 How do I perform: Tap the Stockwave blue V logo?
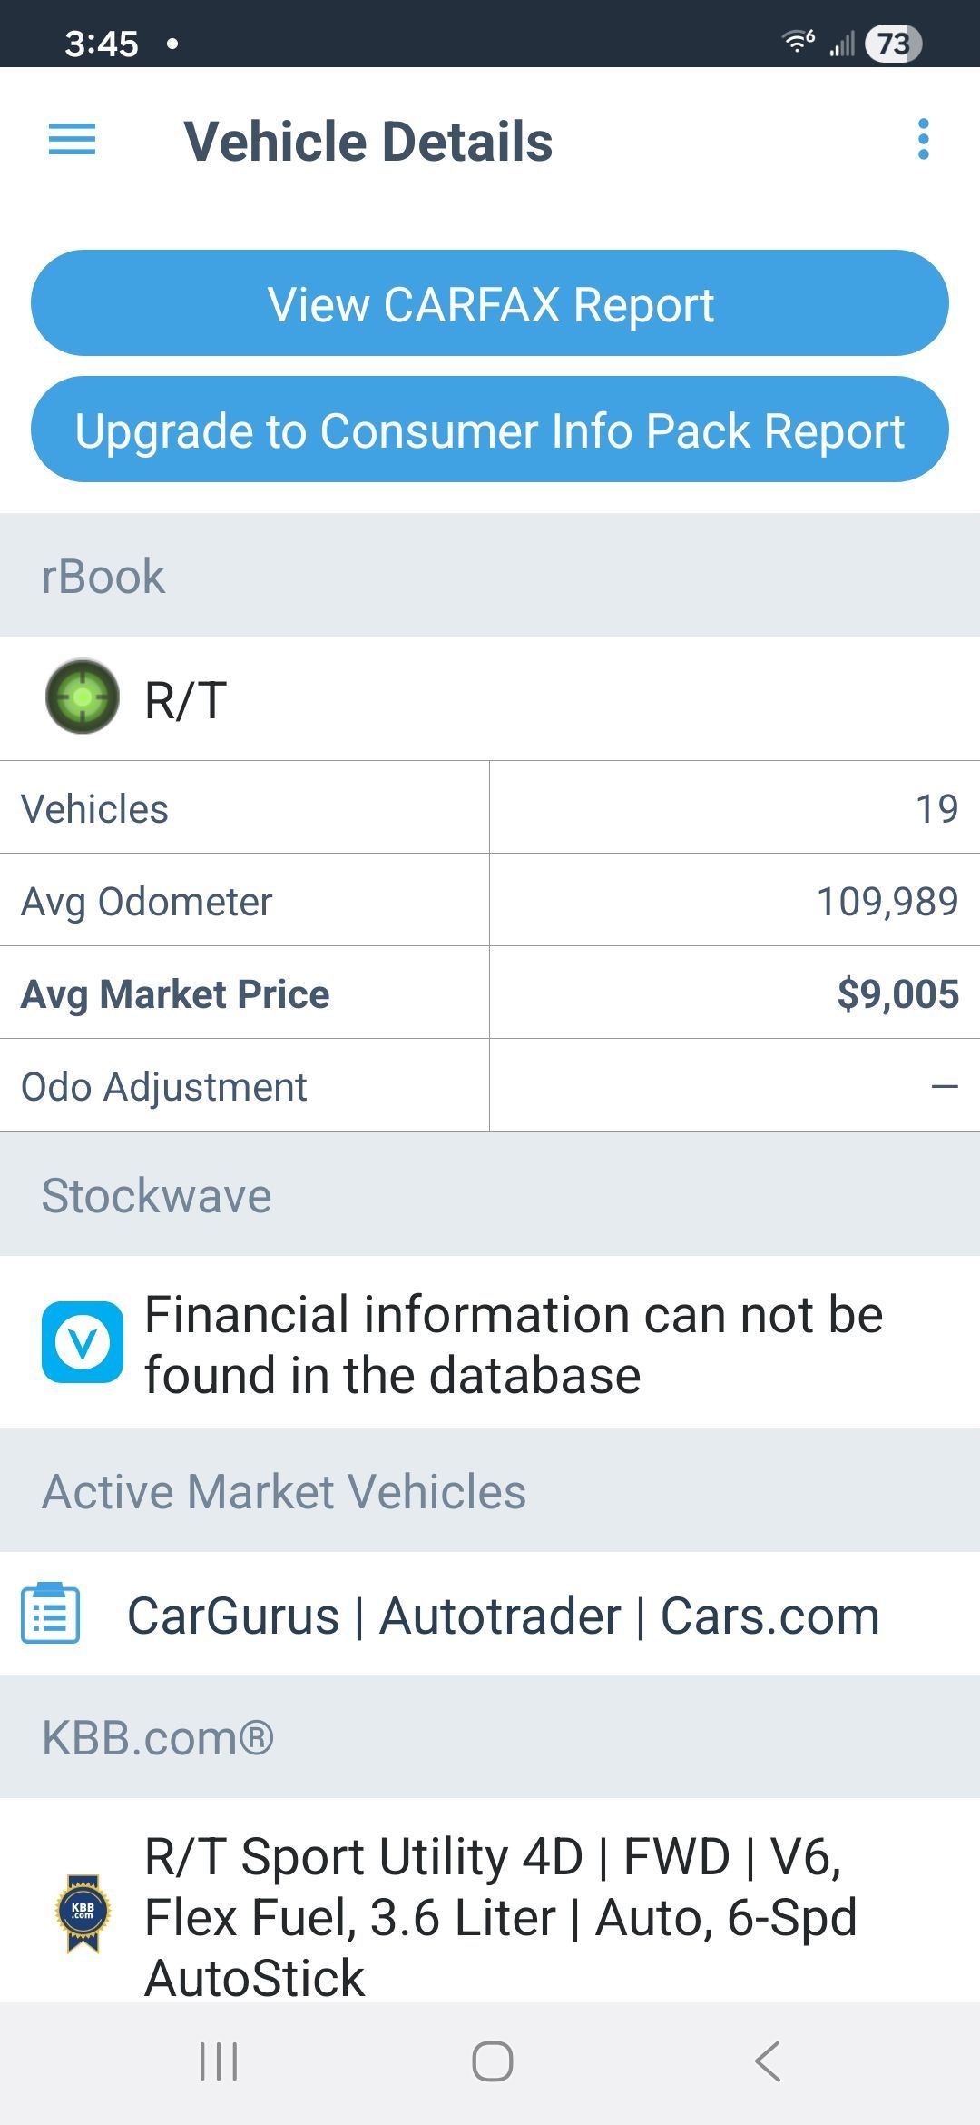click(x=83, y=1342)
